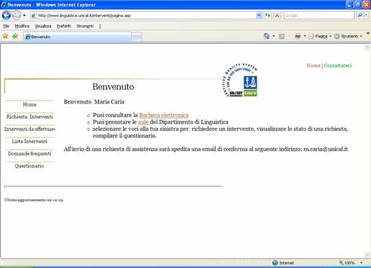371x268 pixels.
Task: Open Richiesta Interventi in sidebar
Action: point(29,117)
